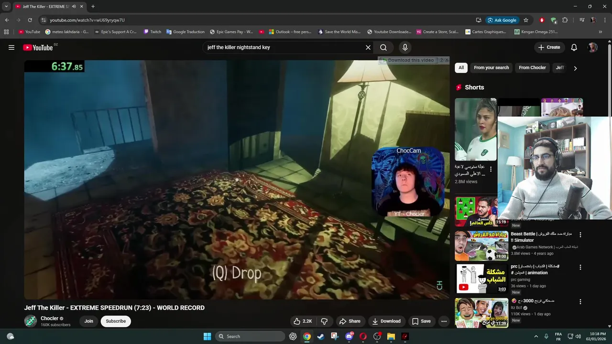Open Opera browser from taskbar
Screen dimensions: 612x344
(363, 336)
